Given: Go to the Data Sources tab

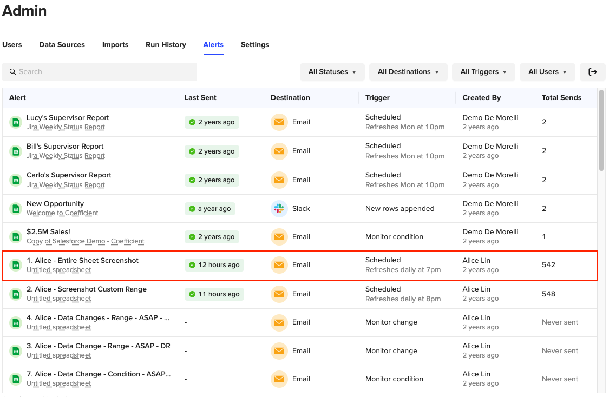Looking at the screenshot, I should 62,45.
